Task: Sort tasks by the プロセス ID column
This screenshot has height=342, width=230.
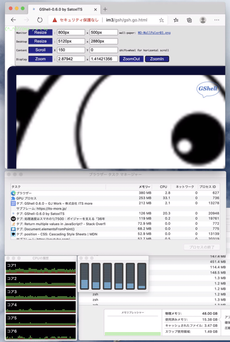Action: click(x=208, y=187)
